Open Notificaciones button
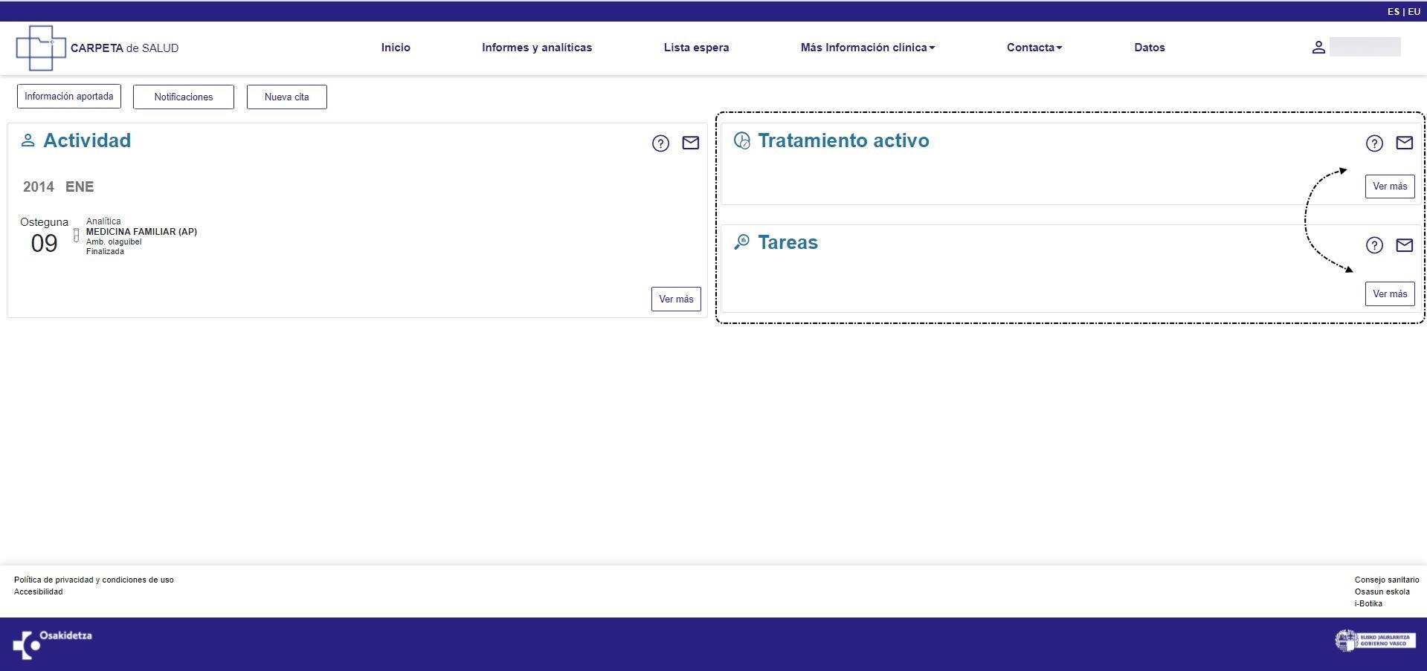This screenshot has height=671, width=1427. pyautogui.click(x=184, y=97)
